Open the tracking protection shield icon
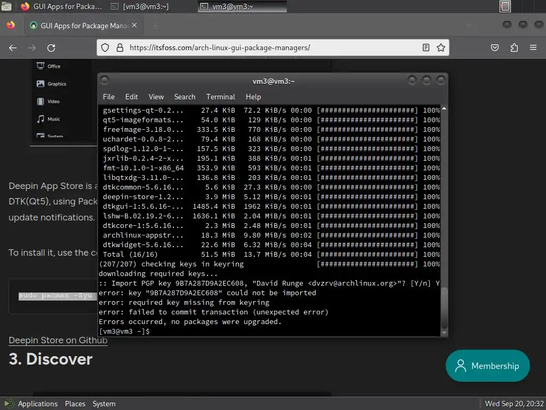 pos(105,48)
